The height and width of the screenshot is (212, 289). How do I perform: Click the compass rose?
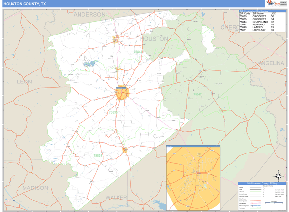pos(278,176)
